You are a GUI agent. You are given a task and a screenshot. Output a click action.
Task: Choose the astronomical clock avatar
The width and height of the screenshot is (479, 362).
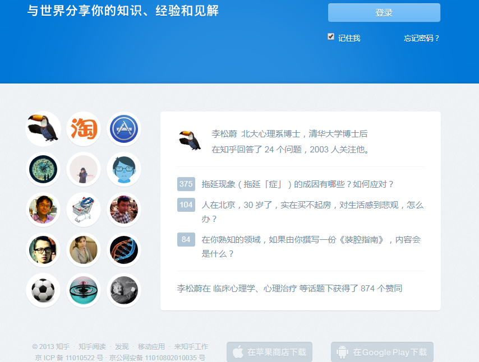[43, 169]
